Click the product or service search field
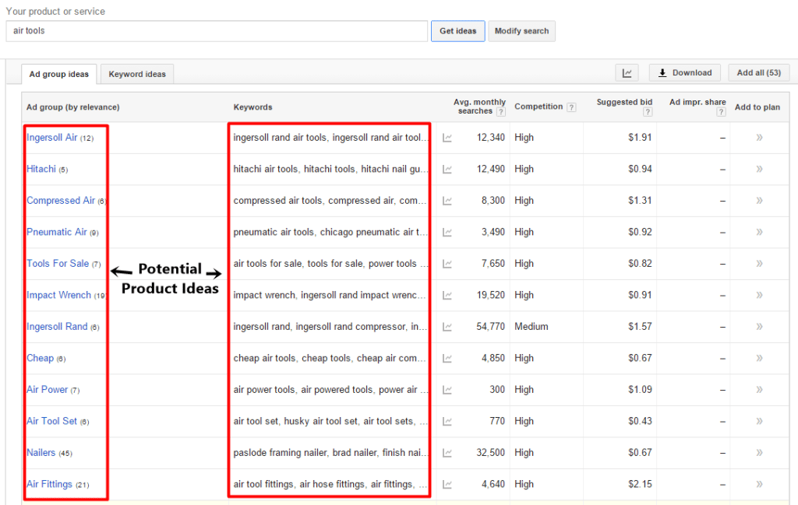The height and width of the screenshot is (505, 798). [217, 31]
